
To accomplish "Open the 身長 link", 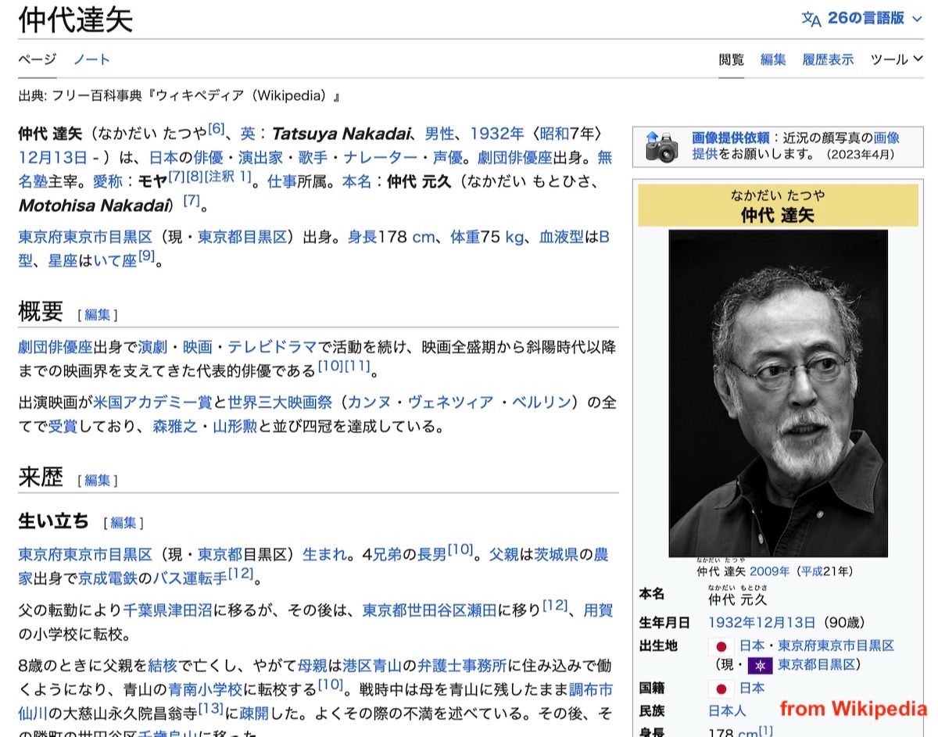I will point(363,237).
